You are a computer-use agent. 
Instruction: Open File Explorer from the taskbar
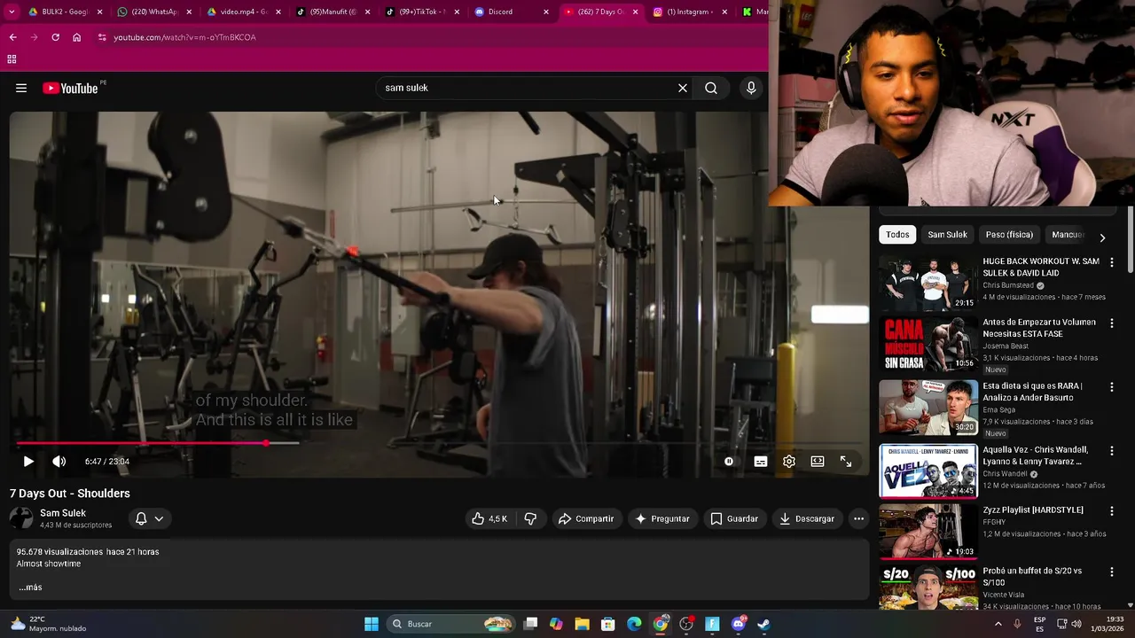click(x=582, y=624)
